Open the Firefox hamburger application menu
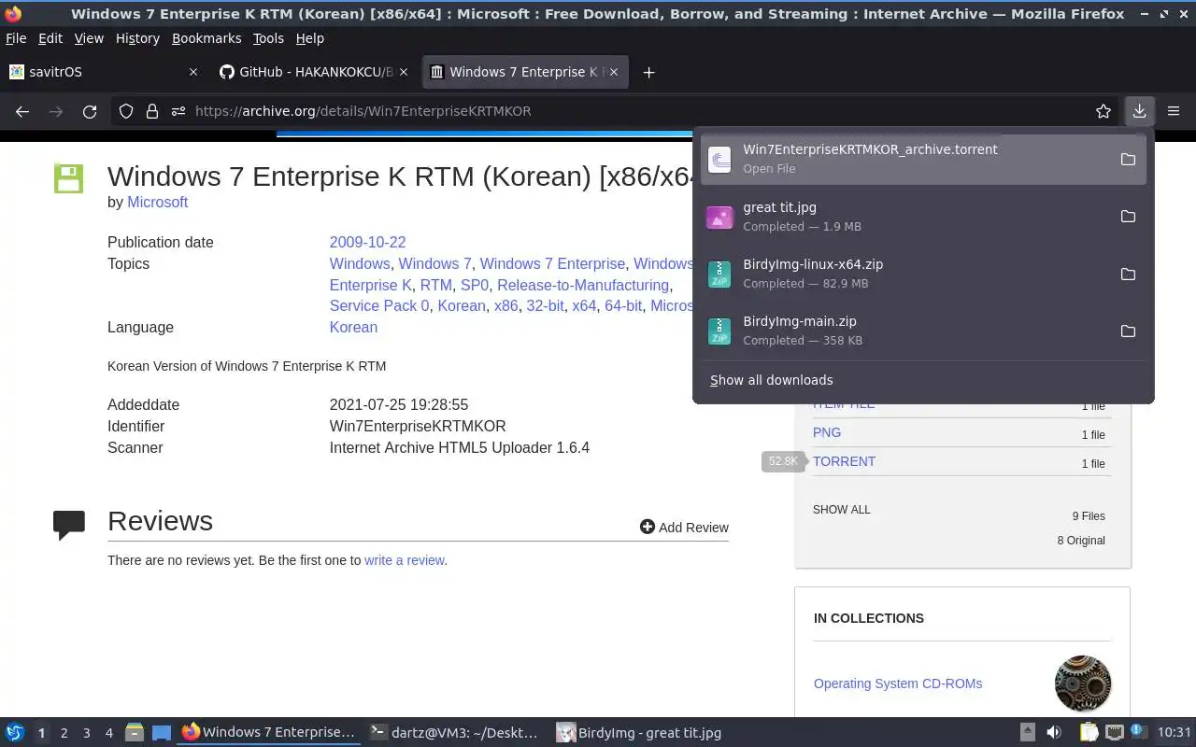This screenshot has width=1196, height=747. coord(1174,111)
